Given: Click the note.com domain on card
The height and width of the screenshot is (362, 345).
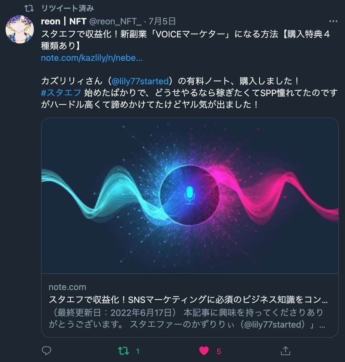Looking at the screenshot, I should pos(67,287).
